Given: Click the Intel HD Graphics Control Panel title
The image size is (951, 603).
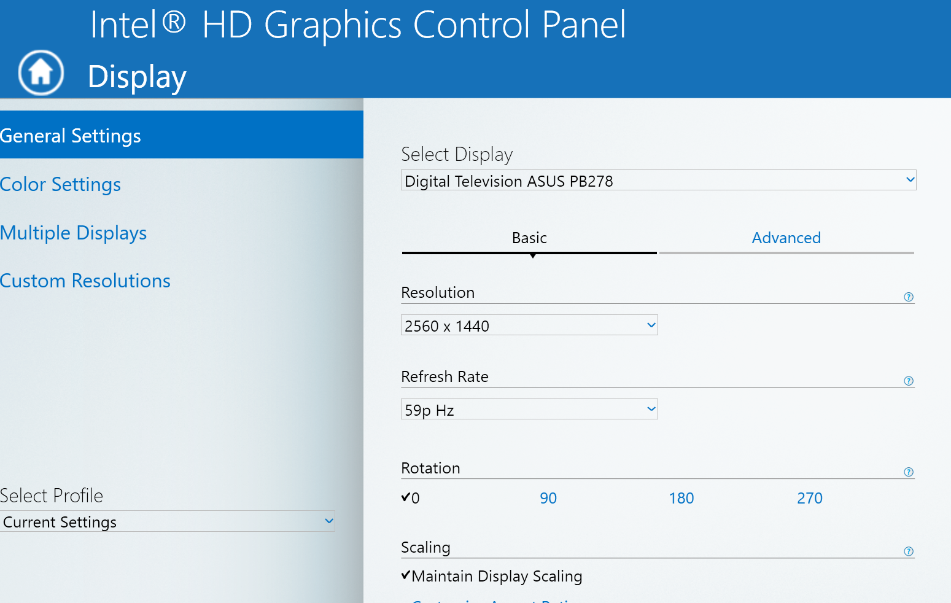Looking at the screenshot, I should [x=358, y=25].
